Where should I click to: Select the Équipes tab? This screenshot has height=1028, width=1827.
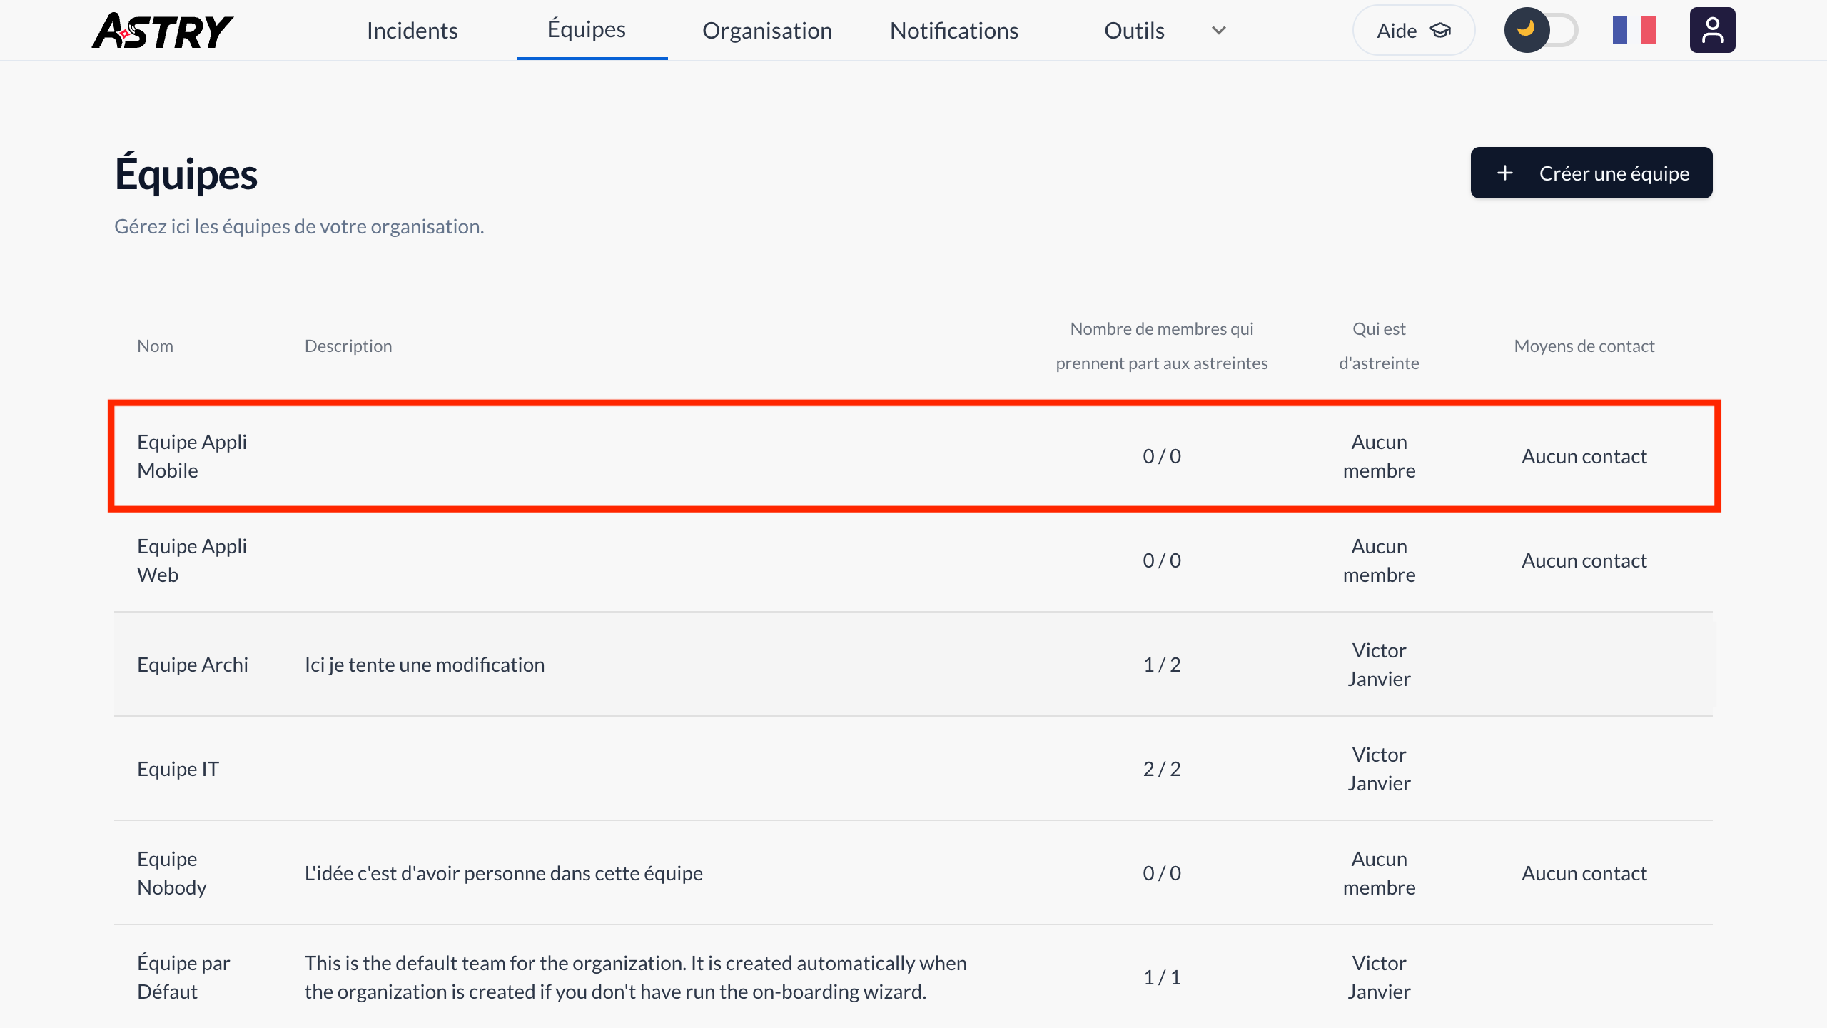click(586, 29)
